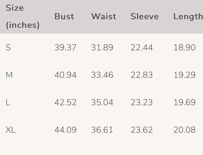Click the length value 19.29
203x155 pixels.
tap(184, 75)
